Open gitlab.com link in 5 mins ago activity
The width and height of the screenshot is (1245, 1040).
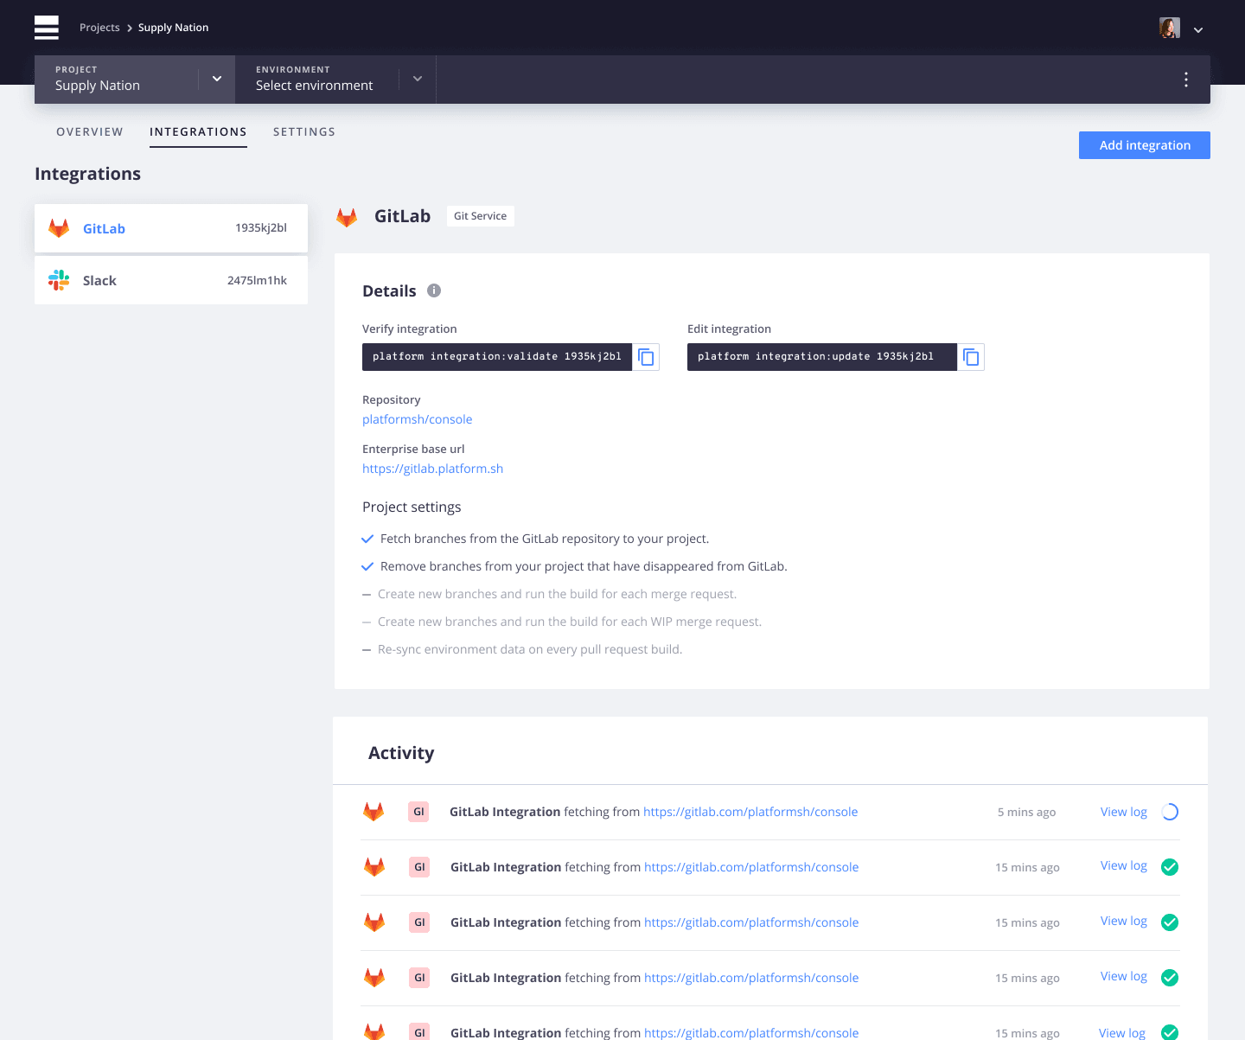tap(750, 812)
